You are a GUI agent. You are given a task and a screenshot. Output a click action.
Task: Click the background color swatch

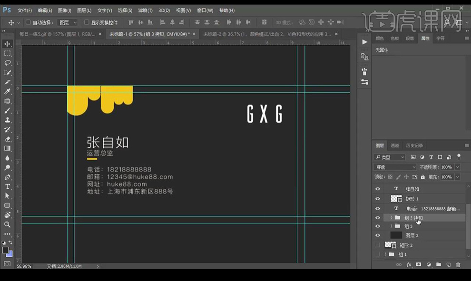[x=10, y=254]
